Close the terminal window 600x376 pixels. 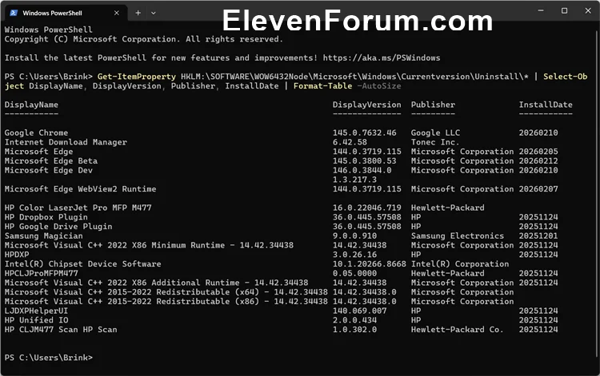pos(588,10)
